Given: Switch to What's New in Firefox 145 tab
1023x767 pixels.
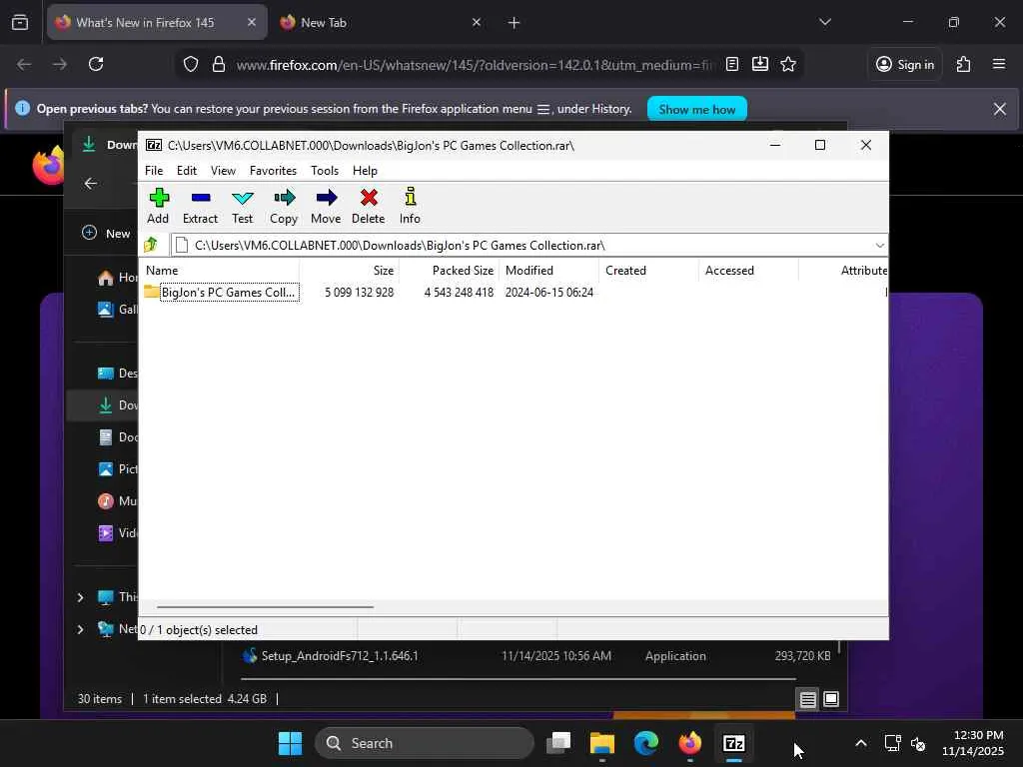Looking at the screenshot, I should coord(157,22).
